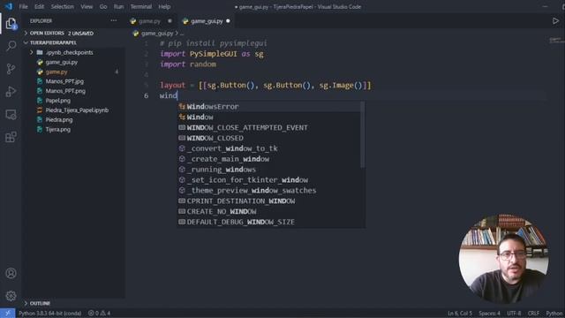
Task: Open the Search view in activity bar
Action: tap(11, 46)
